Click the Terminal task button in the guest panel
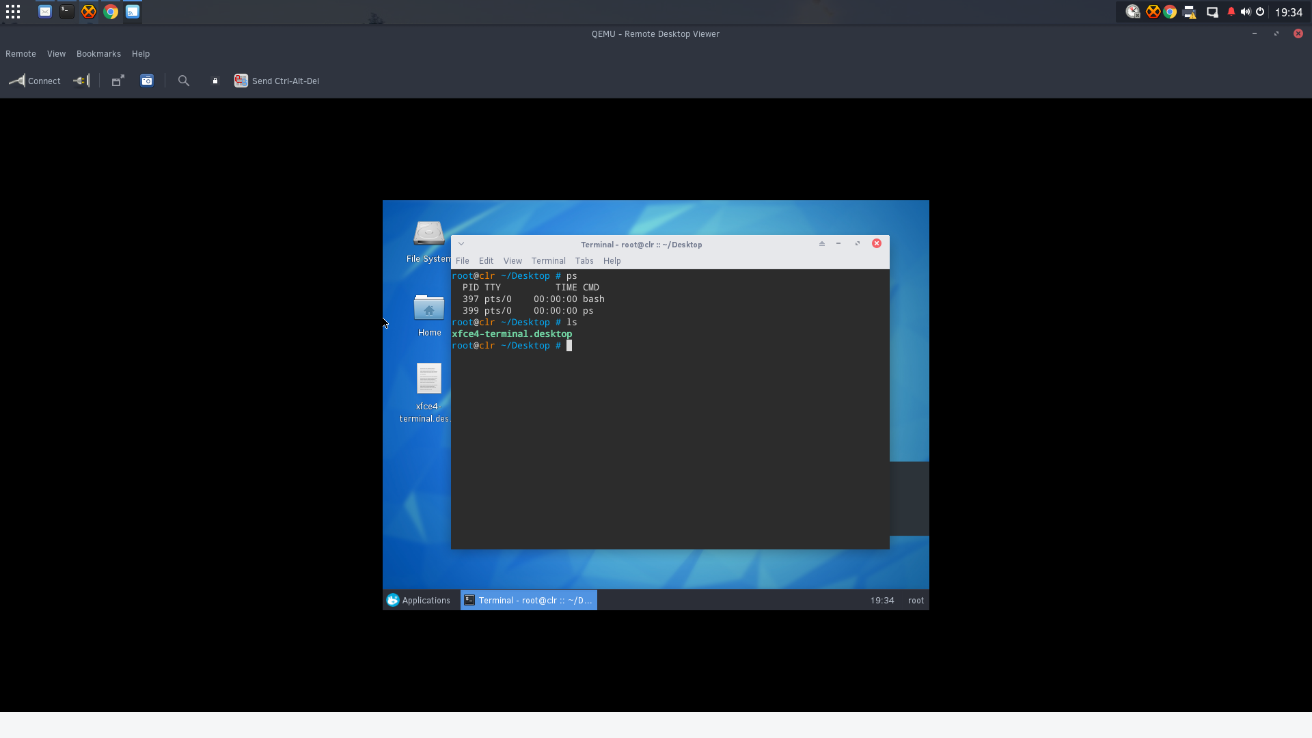Image resolution: width=1312 pixels, height=738 pixels. [x=529, y=601]
